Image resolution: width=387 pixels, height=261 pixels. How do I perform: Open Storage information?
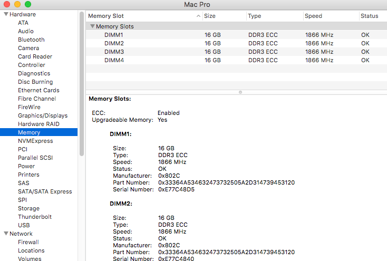tap(28, 208)
